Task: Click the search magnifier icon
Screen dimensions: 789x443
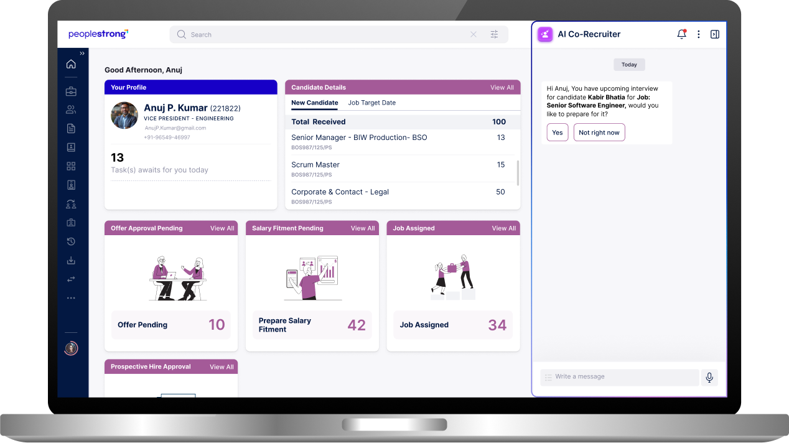Action: (x=181, y=35)
